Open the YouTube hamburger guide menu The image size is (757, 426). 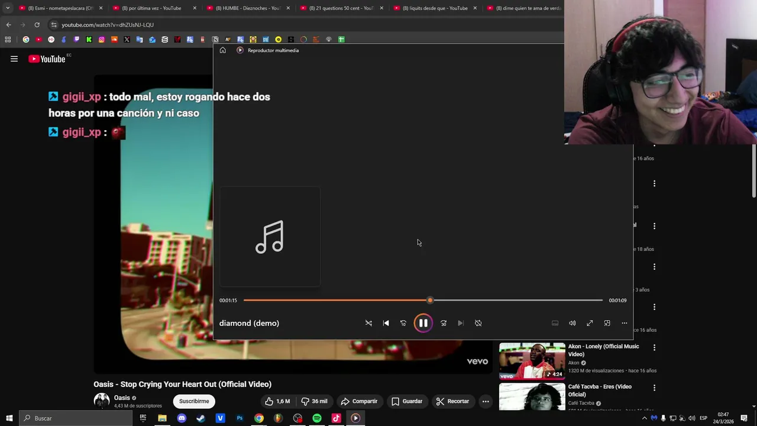coord(14,59)
